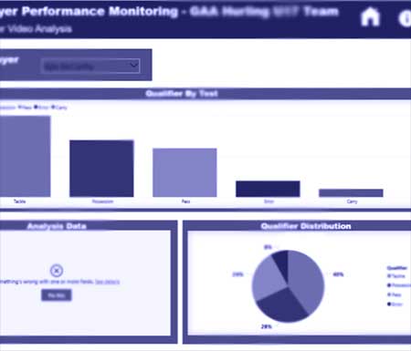Select the Error bar in chart
The width and height of the screenshot is (411, 351).
coord(268,189)
